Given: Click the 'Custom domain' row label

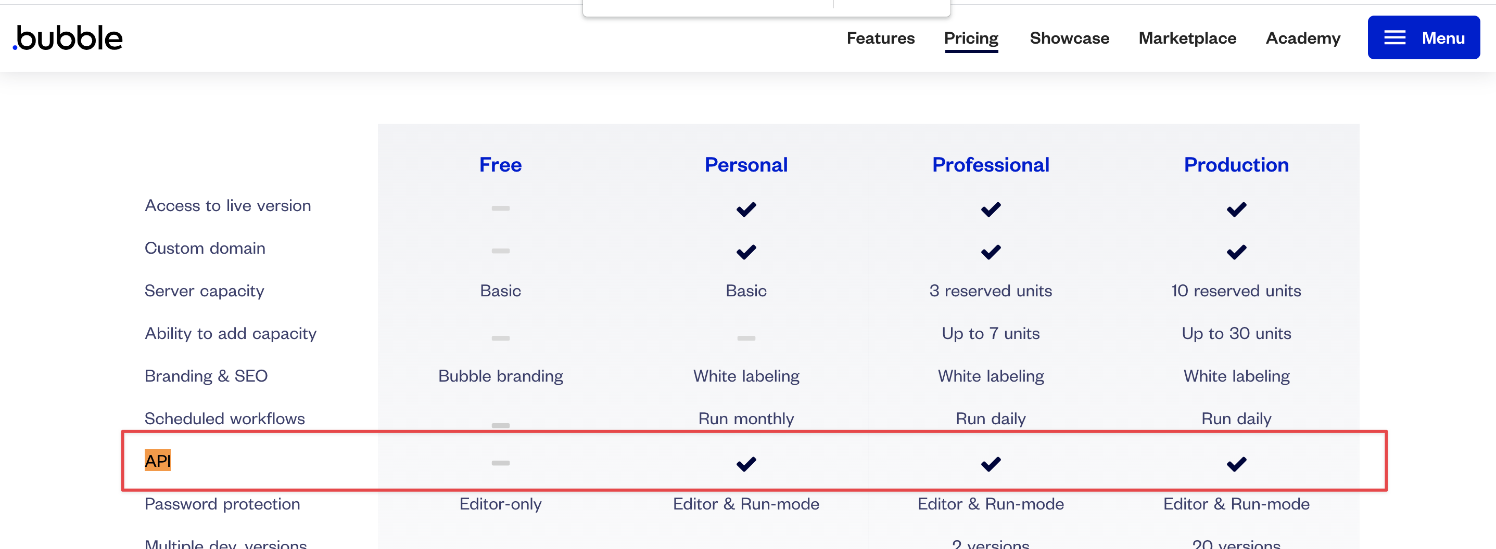Looking at the screenshot, I should (205, 248).
